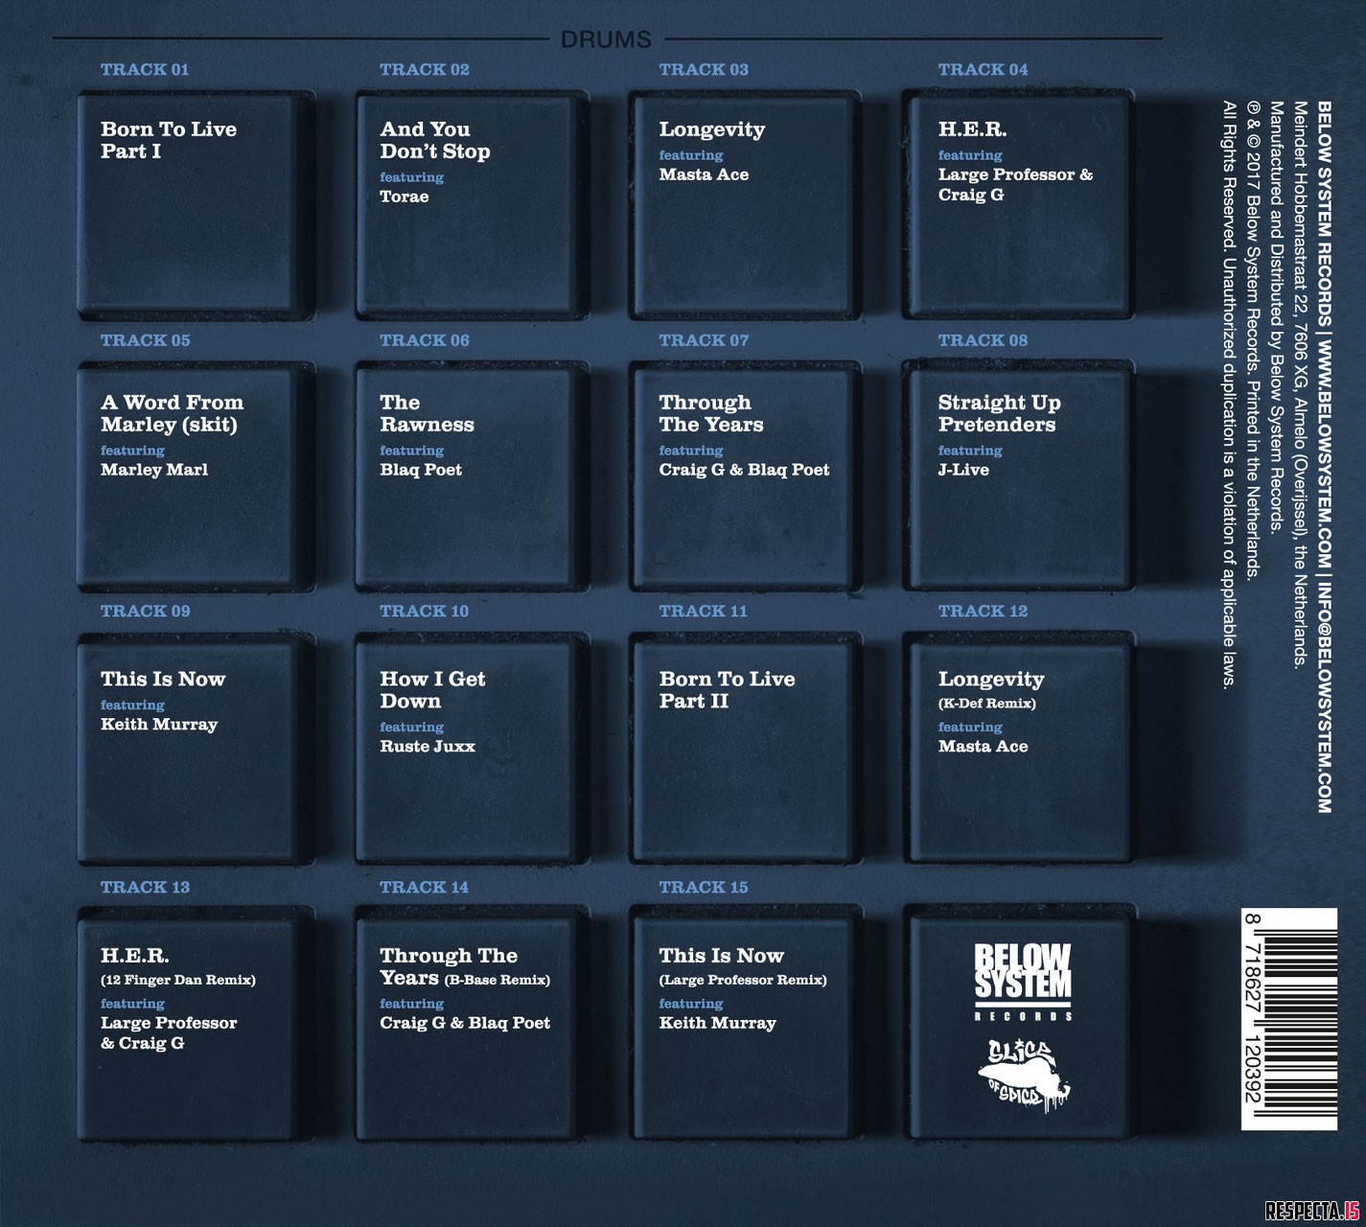Click the 'BELOW SYSTEM RECORDS' name in the vertical heading

(x=1325, y=212)
